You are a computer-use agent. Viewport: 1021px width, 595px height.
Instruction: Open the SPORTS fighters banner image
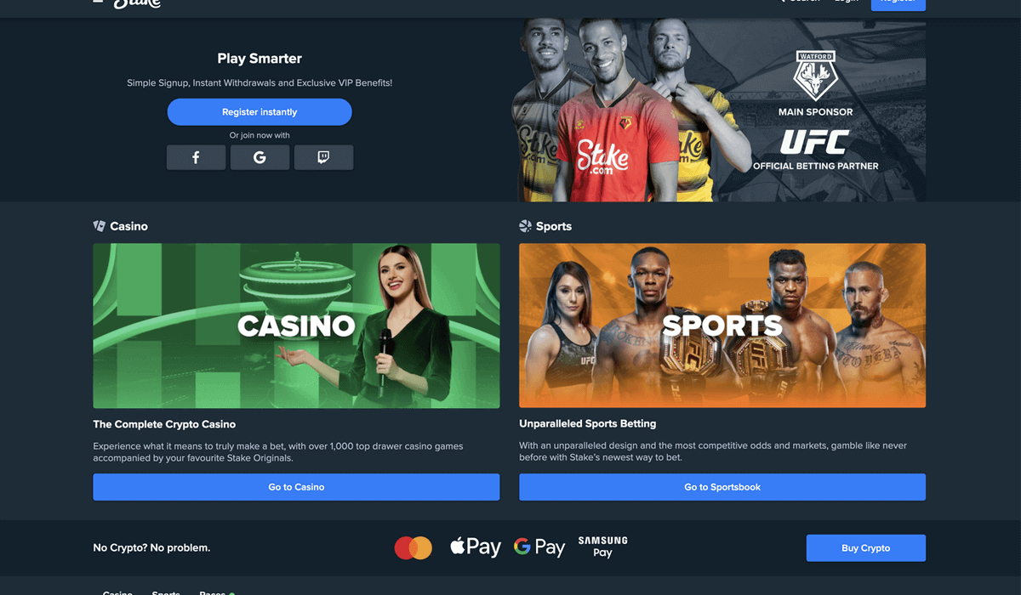point(722,326)
